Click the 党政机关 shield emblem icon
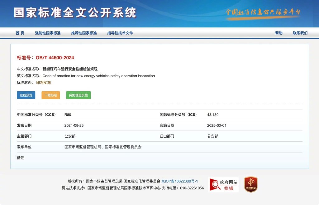The height and width of the screenshot is (205, 319). point(251,185)
